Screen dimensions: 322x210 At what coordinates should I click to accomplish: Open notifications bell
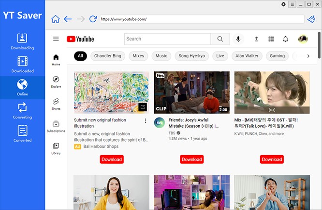click(x=286, y=39)
